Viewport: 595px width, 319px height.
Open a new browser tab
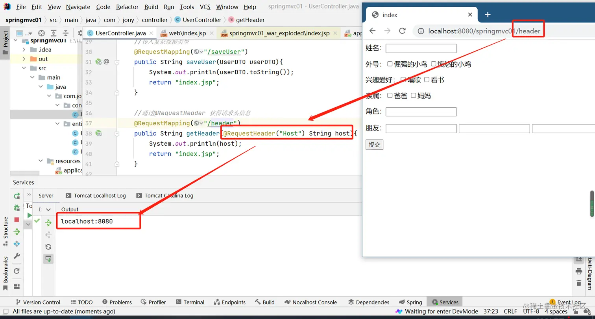click(x=488, y=15)
